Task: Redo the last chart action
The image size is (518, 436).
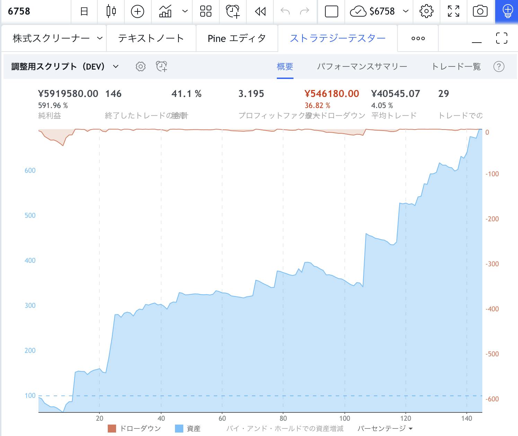Action: click(x=305, y=11)
